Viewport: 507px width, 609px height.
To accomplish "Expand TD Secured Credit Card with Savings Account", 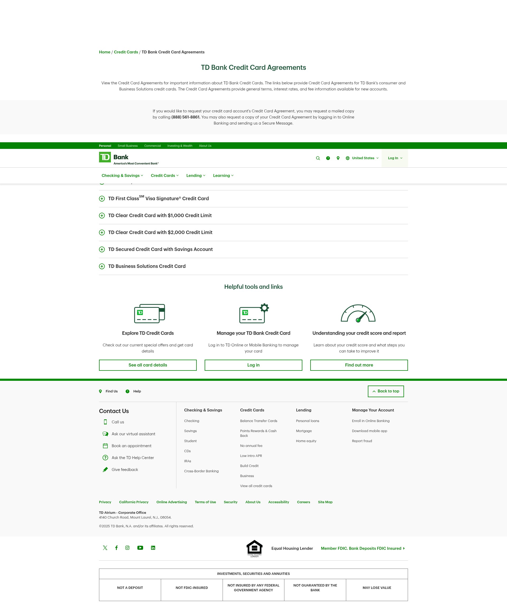I will click(x=253, y=249).
